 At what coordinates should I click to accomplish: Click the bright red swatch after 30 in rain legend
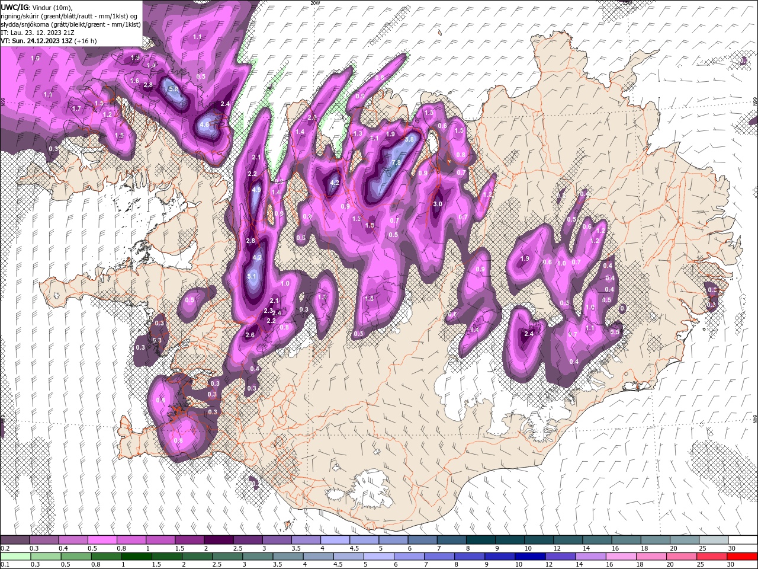click(x=741, y=557)
